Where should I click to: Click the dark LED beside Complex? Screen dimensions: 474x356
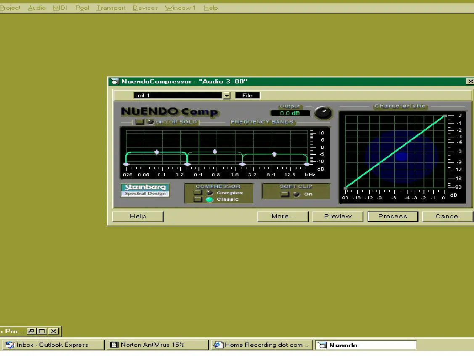209,193
